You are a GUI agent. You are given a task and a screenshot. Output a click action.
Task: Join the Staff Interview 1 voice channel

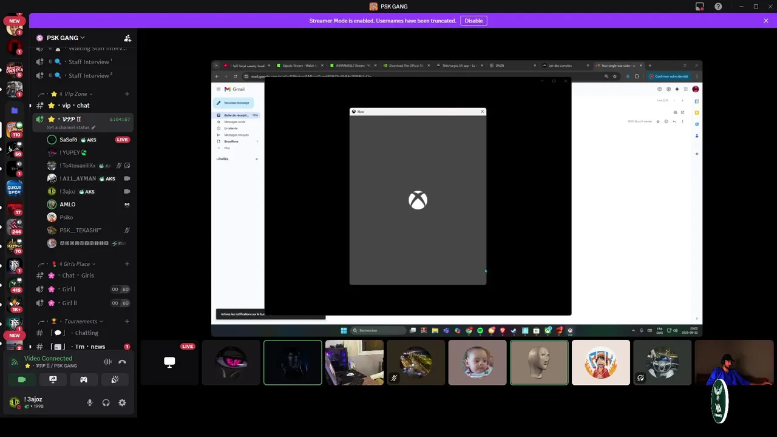[x=82, y=62]
